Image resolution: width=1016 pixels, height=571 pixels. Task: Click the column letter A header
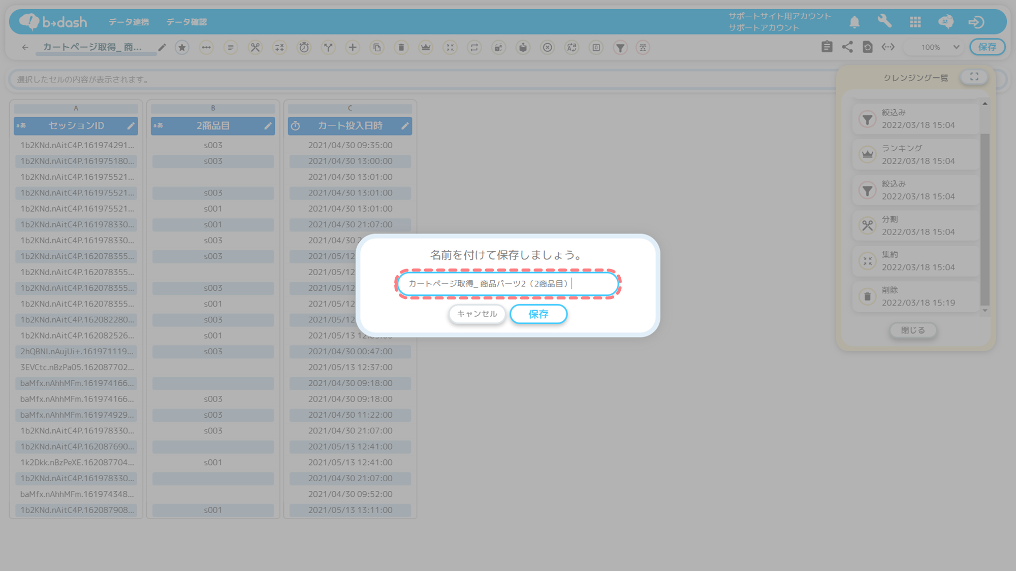tap(76, 108)
